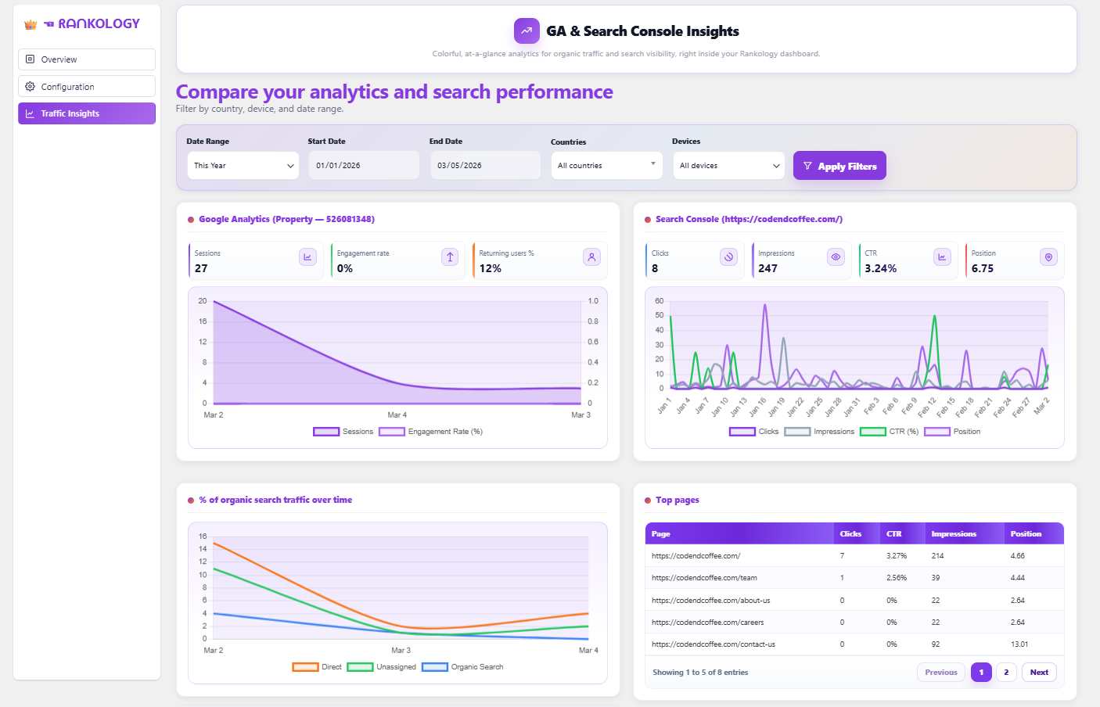1100x707 pixels.
Task: Toggle the Sessions legend series
Action: 343,432
